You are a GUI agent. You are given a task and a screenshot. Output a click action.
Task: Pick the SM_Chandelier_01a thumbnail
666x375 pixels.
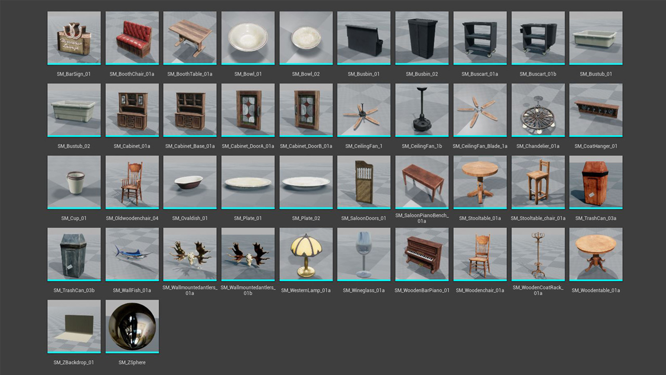pyautogui.click(x=538, y=110)
